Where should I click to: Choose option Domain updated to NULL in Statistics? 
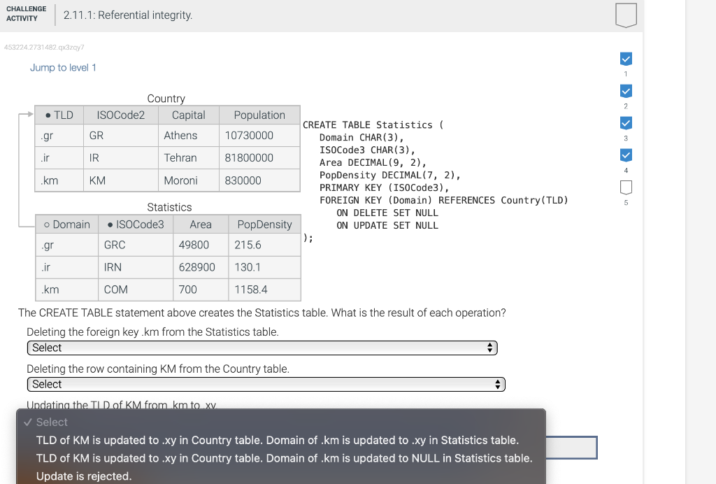pyautogui.click(x=284, y=458)
